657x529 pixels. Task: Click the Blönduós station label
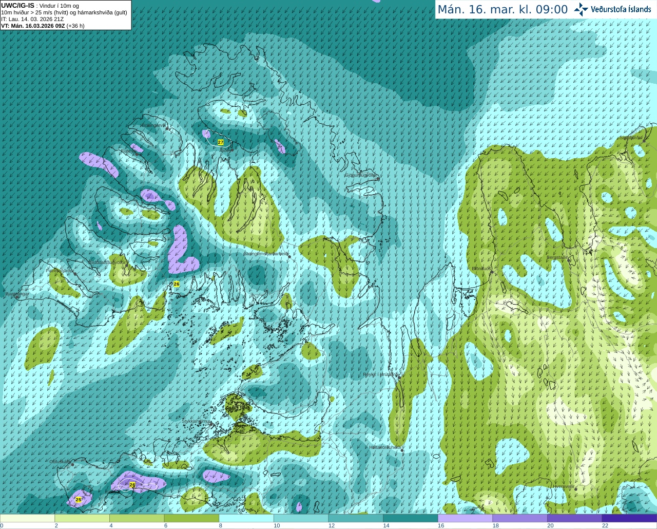click(481, 269)
